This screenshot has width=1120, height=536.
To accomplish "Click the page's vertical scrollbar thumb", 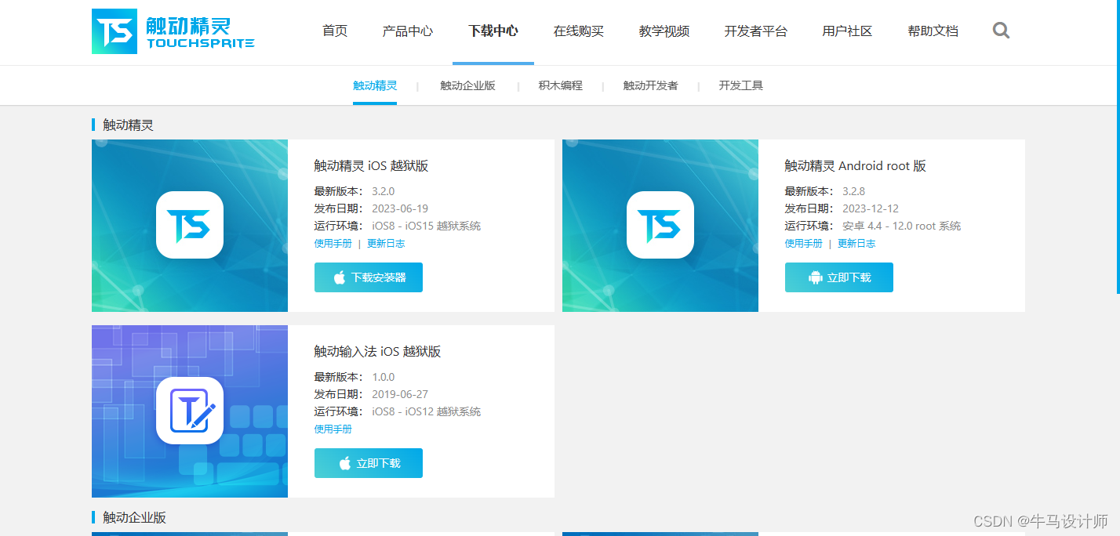I will coord(1117,147).
